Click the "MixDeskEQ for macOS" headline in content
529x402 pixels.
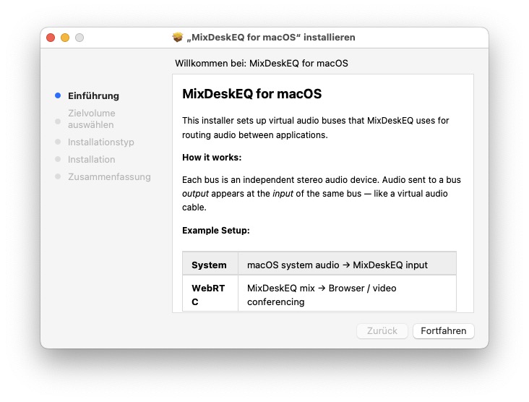tap(252, 94)
